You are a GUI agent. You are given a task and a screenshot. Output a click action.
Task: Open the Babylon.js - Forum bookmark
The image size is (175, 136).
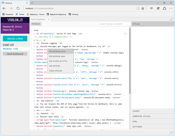35,14
